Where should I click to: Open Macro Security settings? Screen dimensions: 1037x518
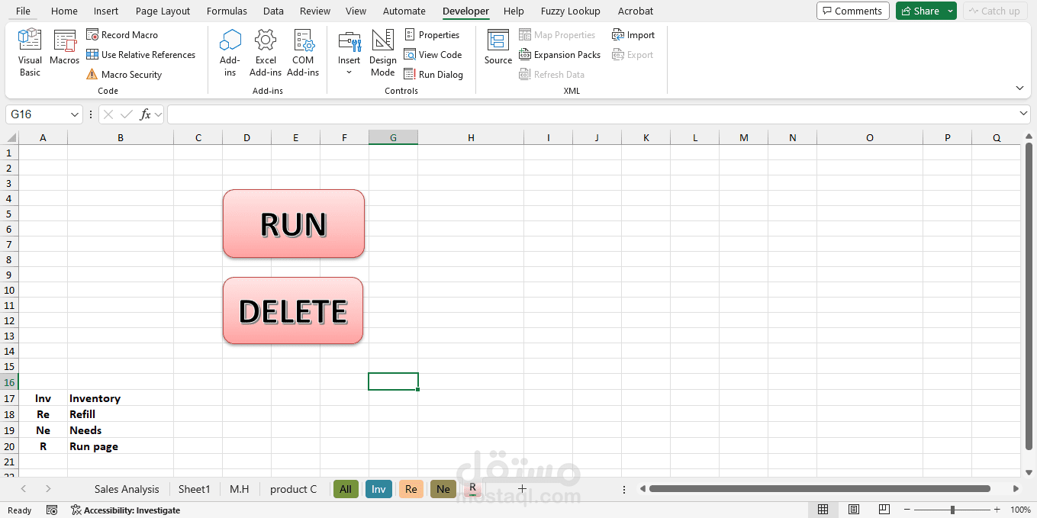click(124, 75)
